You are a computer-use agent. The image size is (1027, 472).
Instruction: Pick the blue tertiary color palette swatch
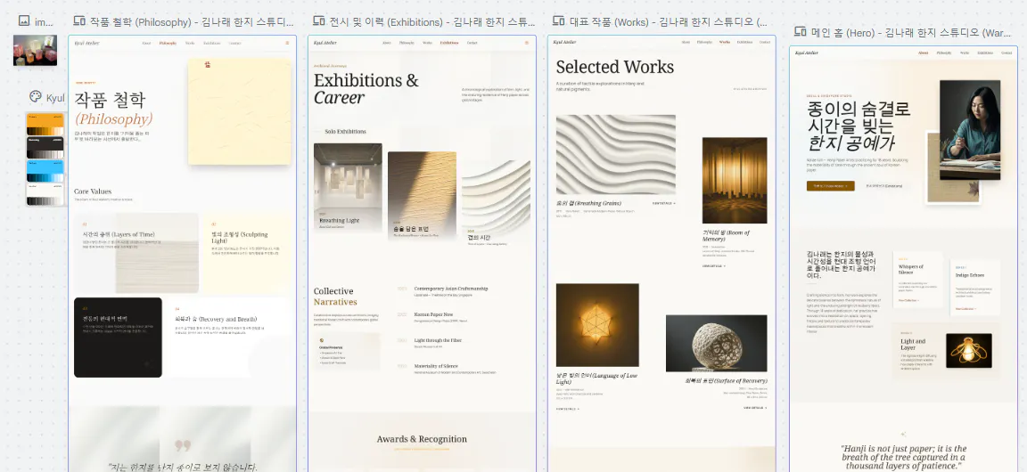point(45,170)
